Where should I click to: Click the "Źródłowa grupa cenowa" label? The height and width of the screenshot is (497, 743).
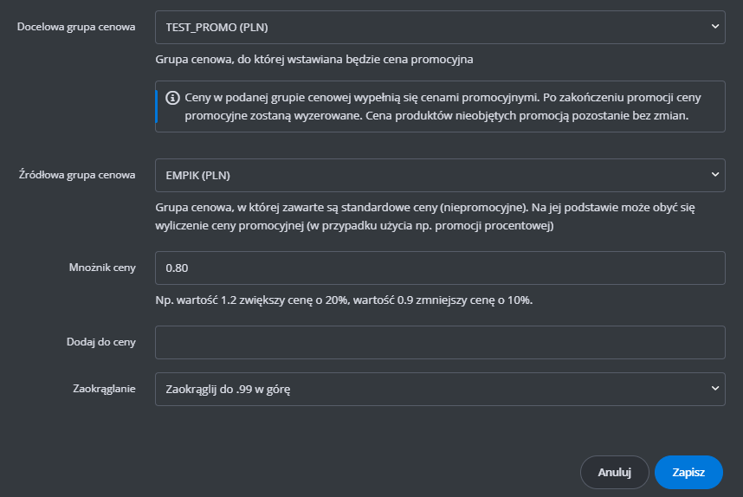point(77,175)
